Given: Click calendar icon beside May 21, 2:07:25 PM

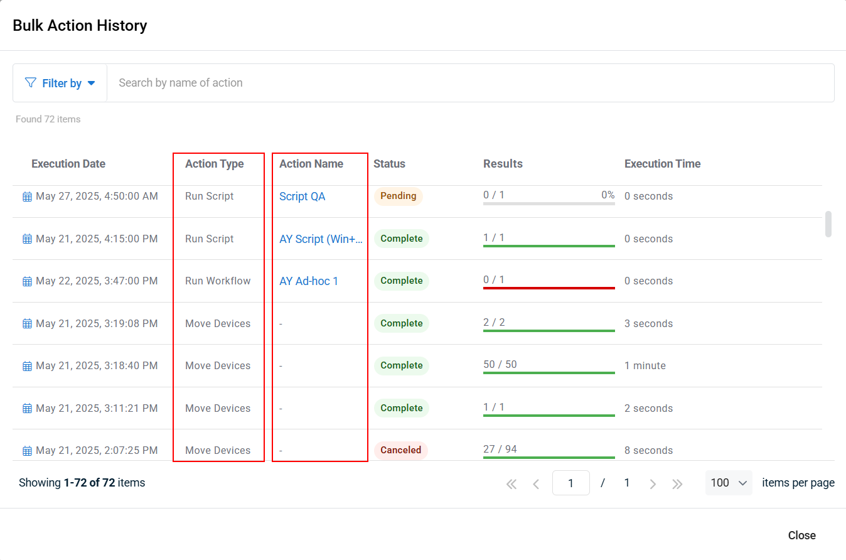Looking at the screenshot, I should click(27, 451).
